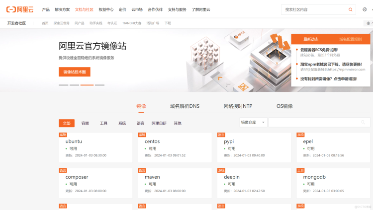This screenshot has height=210, width=373.
Task: Select the 全部 category filter
Action: [67, 123]
